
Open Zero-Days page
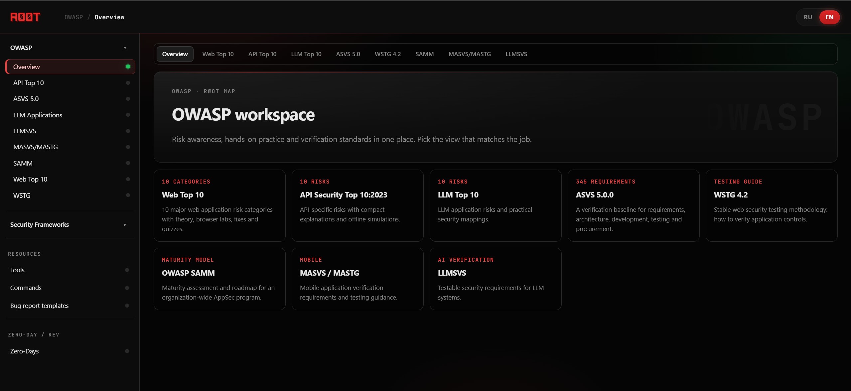tap(70, 351)
